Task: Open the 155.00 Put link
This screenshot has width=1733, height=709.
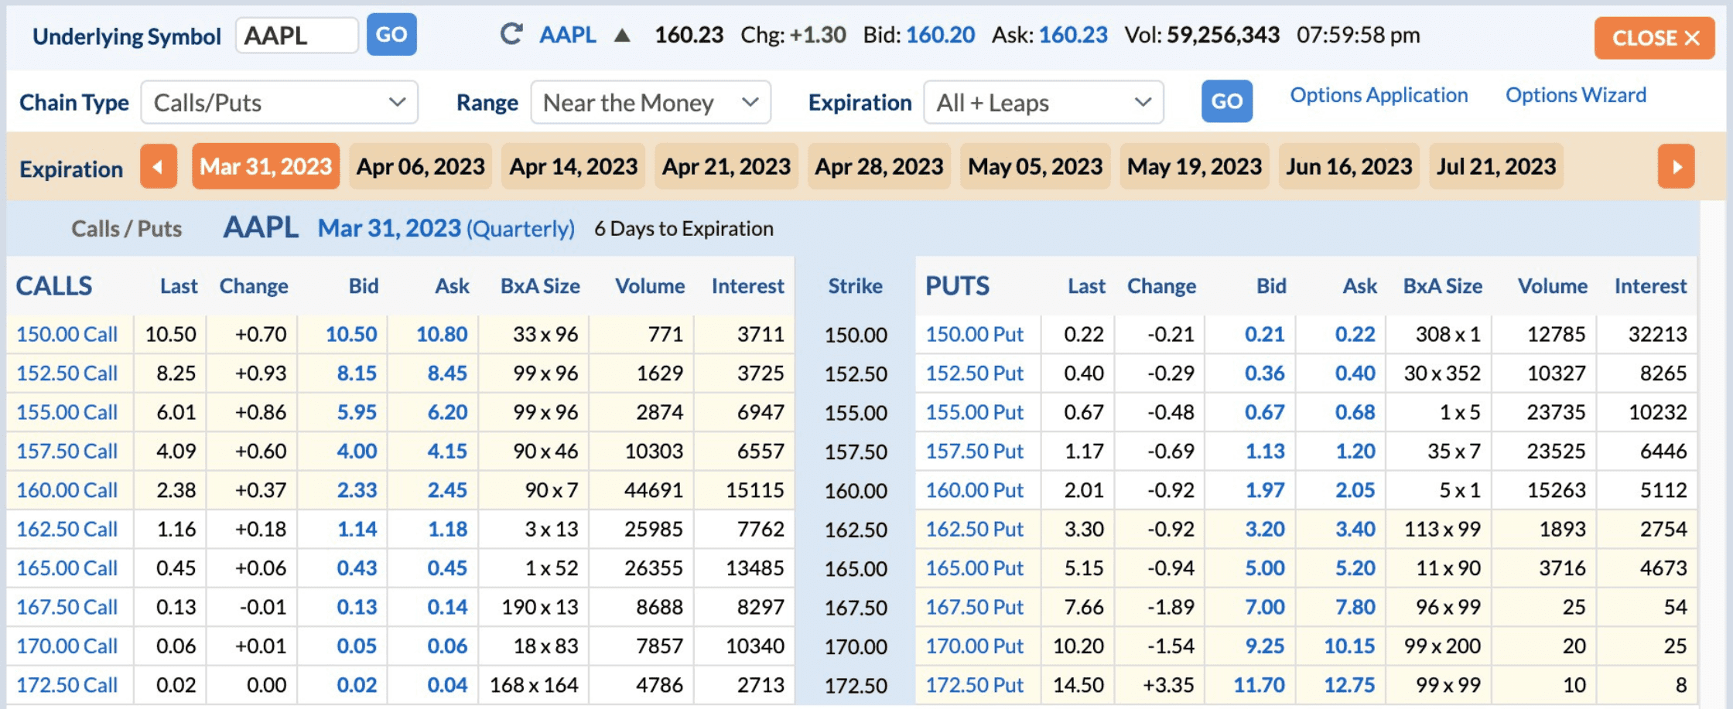Action: pos(975,412)
